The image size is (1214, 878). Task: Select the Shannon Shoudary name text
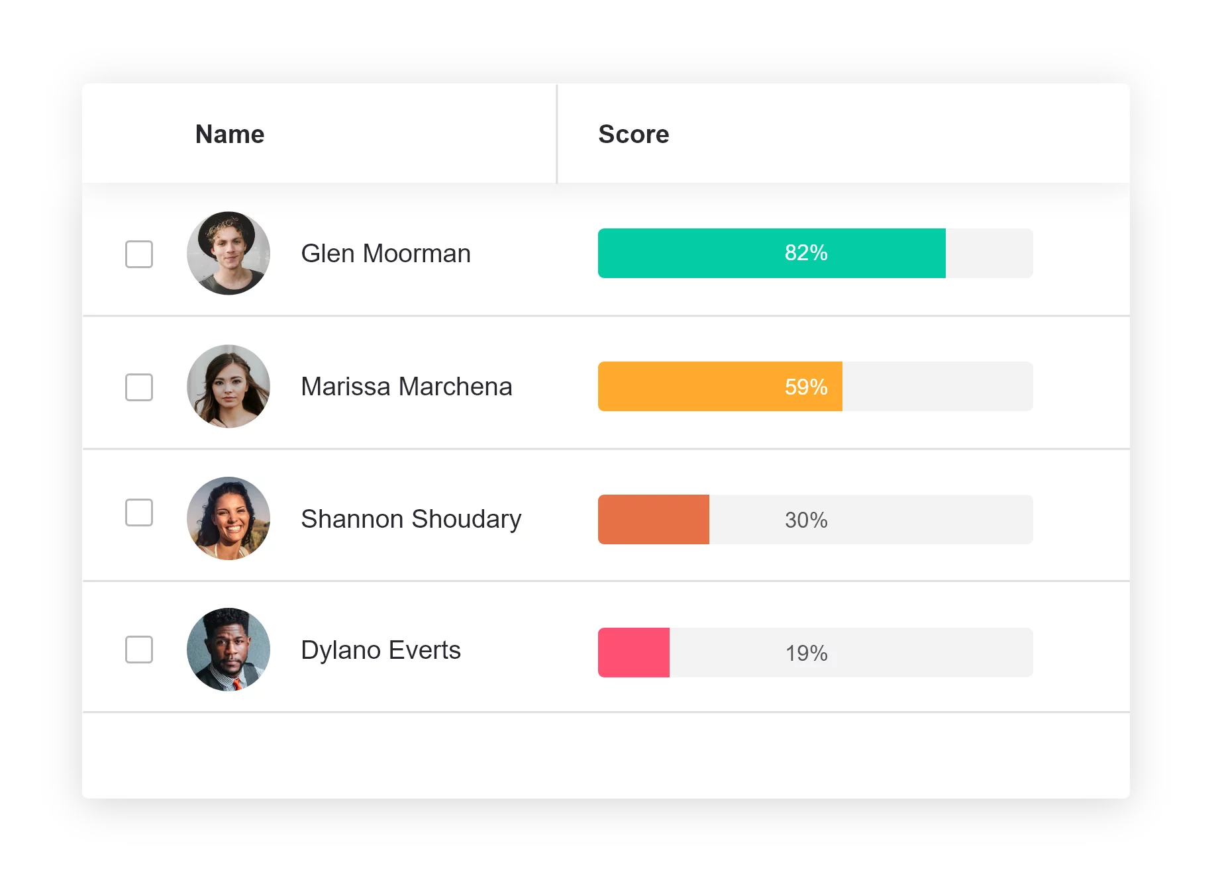coord(411,519)
